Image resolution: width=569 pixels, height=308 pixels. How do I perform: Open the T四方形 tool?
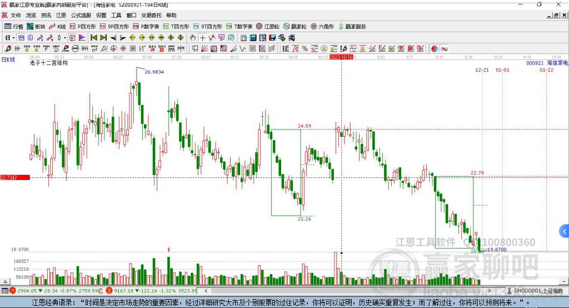tap(176, 27)
